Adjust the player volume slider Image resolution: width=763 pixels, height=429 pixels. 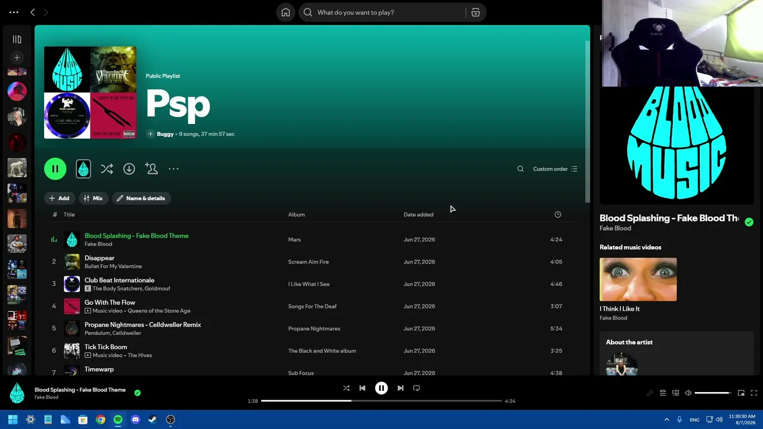(712, 393)
